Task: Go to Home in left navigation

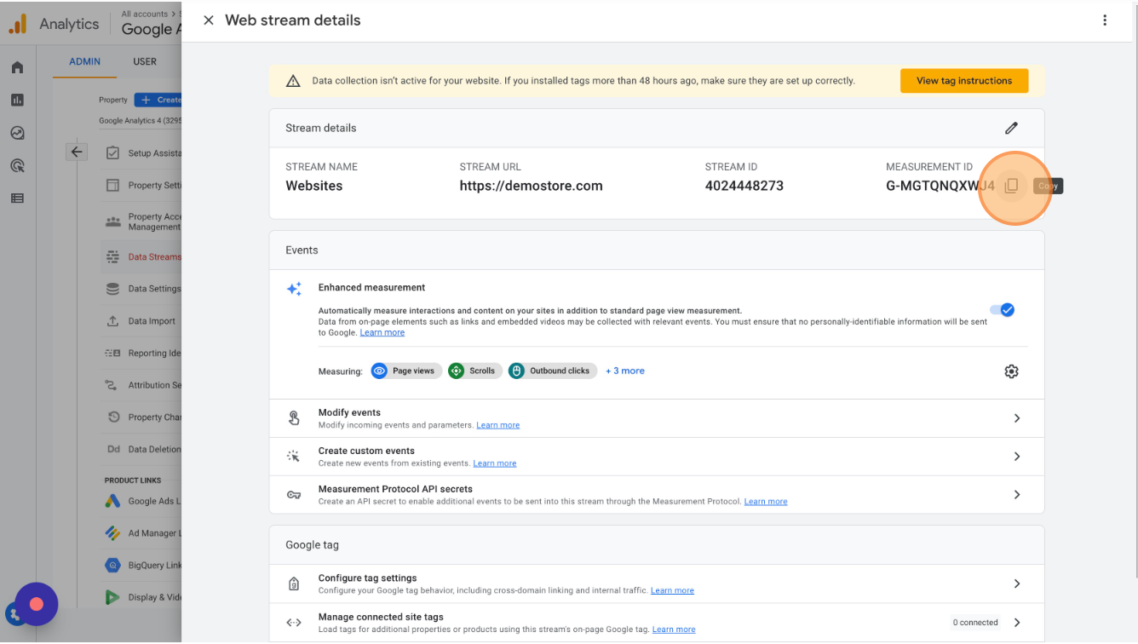Action: [17, 68]
